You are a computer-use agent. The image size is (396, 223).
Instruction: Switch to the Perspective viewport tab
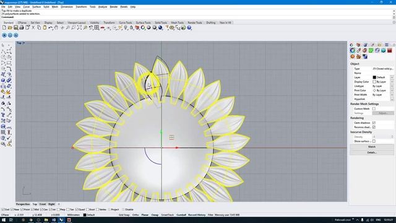[23, 204]
